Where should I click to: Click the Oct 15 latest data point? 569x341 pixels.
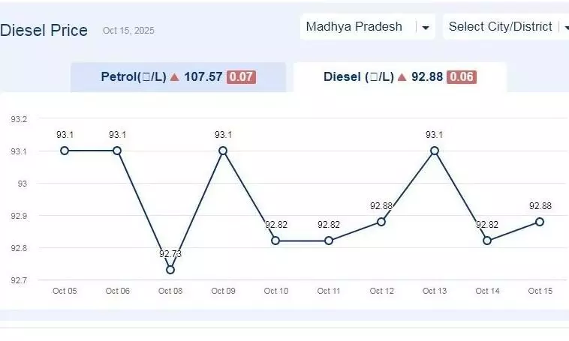pyautogui.click(x=540, y=222)
